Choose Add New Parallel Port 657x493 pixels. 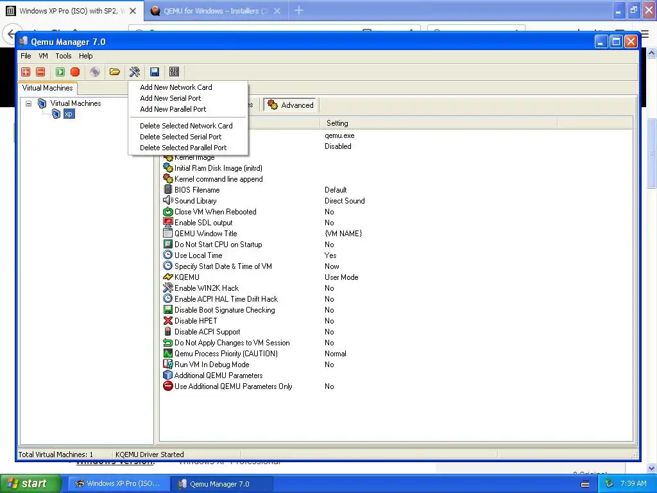coord(188,109)
